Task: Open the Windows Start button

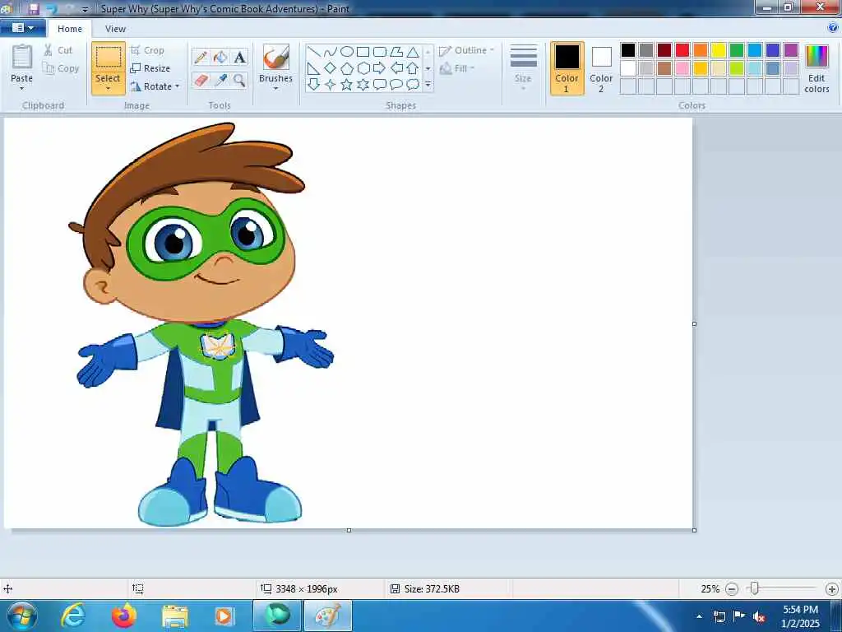Action: coord(21,616)
